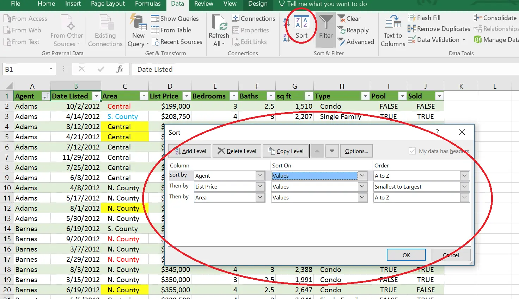Run Flash Fill
This screenshot has height=299, width=519.
pos(424,18)
